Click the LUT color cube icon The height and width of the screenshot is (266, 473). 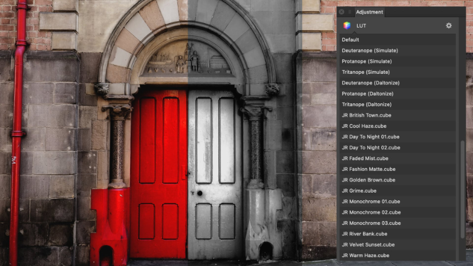[347, 25]
